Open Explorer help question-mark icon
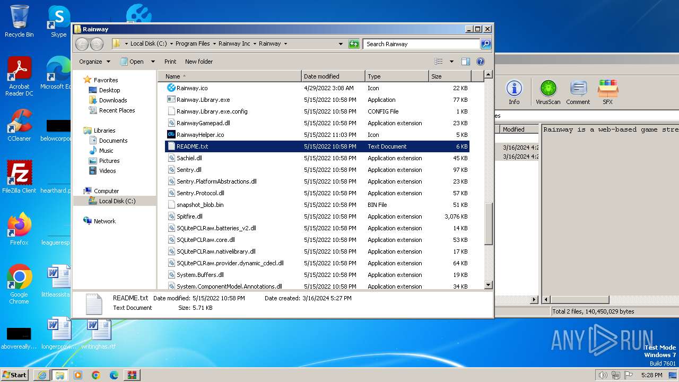This screenshot has width=679, height=382. (481, 62)
